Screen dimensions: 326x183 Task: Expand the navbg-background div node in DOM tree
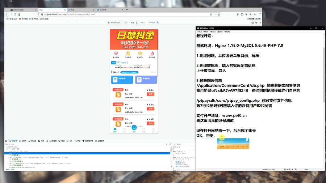point(9,157)
